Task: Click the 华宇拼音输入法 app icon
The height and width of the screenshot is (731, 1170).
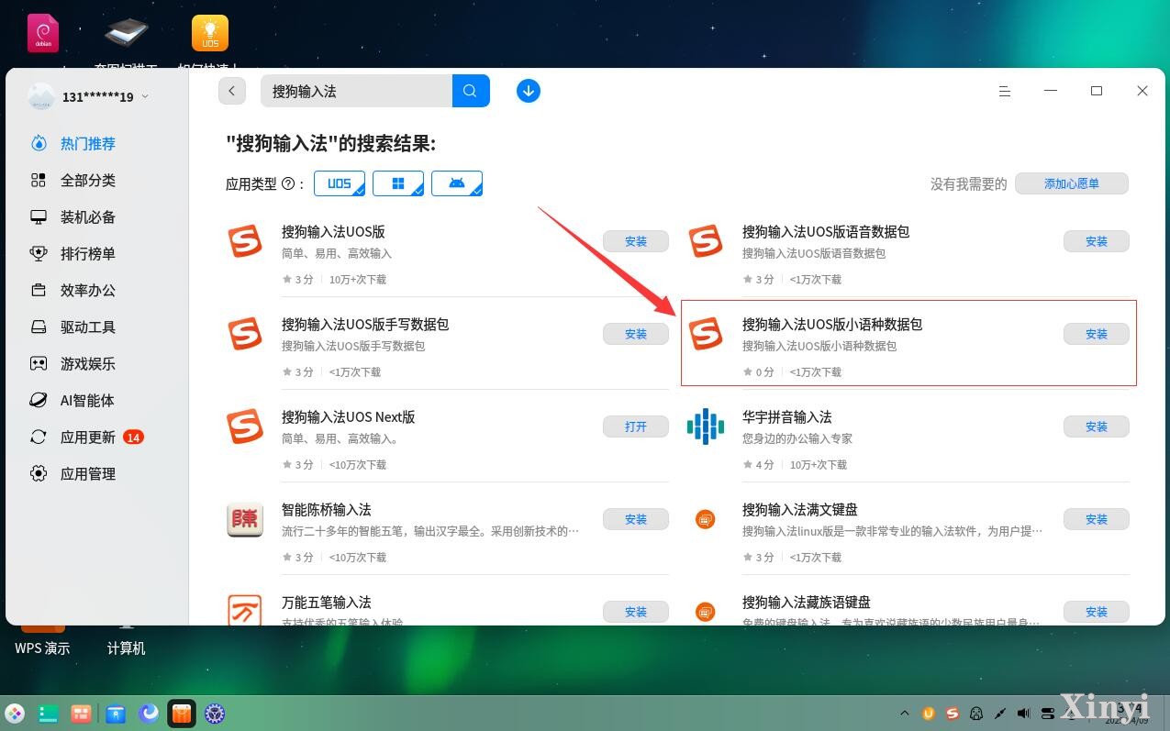Action: [706, 426]
